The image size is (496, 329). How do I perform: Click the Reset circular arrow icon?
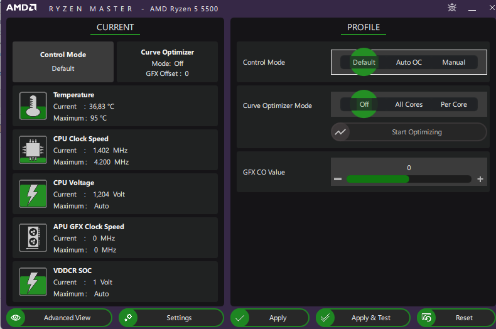pos(426,318)
